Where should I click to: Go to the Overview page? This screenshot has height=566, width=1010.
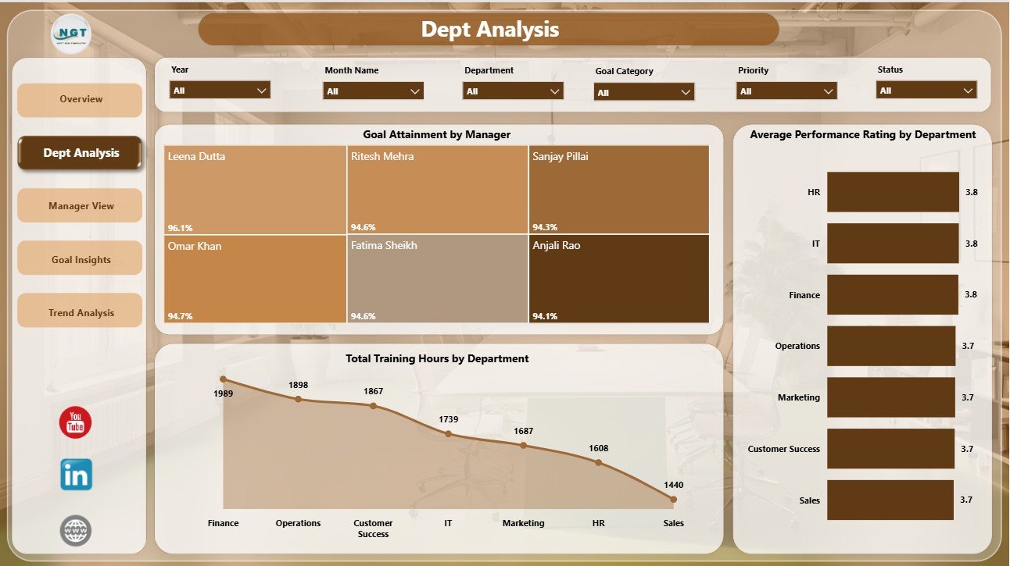tap(80, 100)
